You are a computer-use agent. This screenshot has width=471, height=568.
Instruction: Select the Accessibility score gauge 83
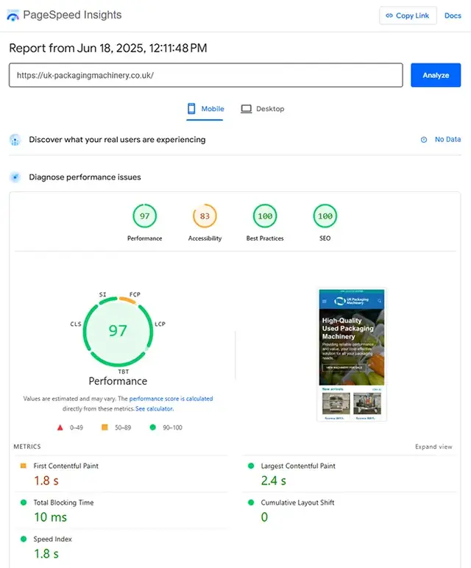pyautogui.click(x=205, y=216)
